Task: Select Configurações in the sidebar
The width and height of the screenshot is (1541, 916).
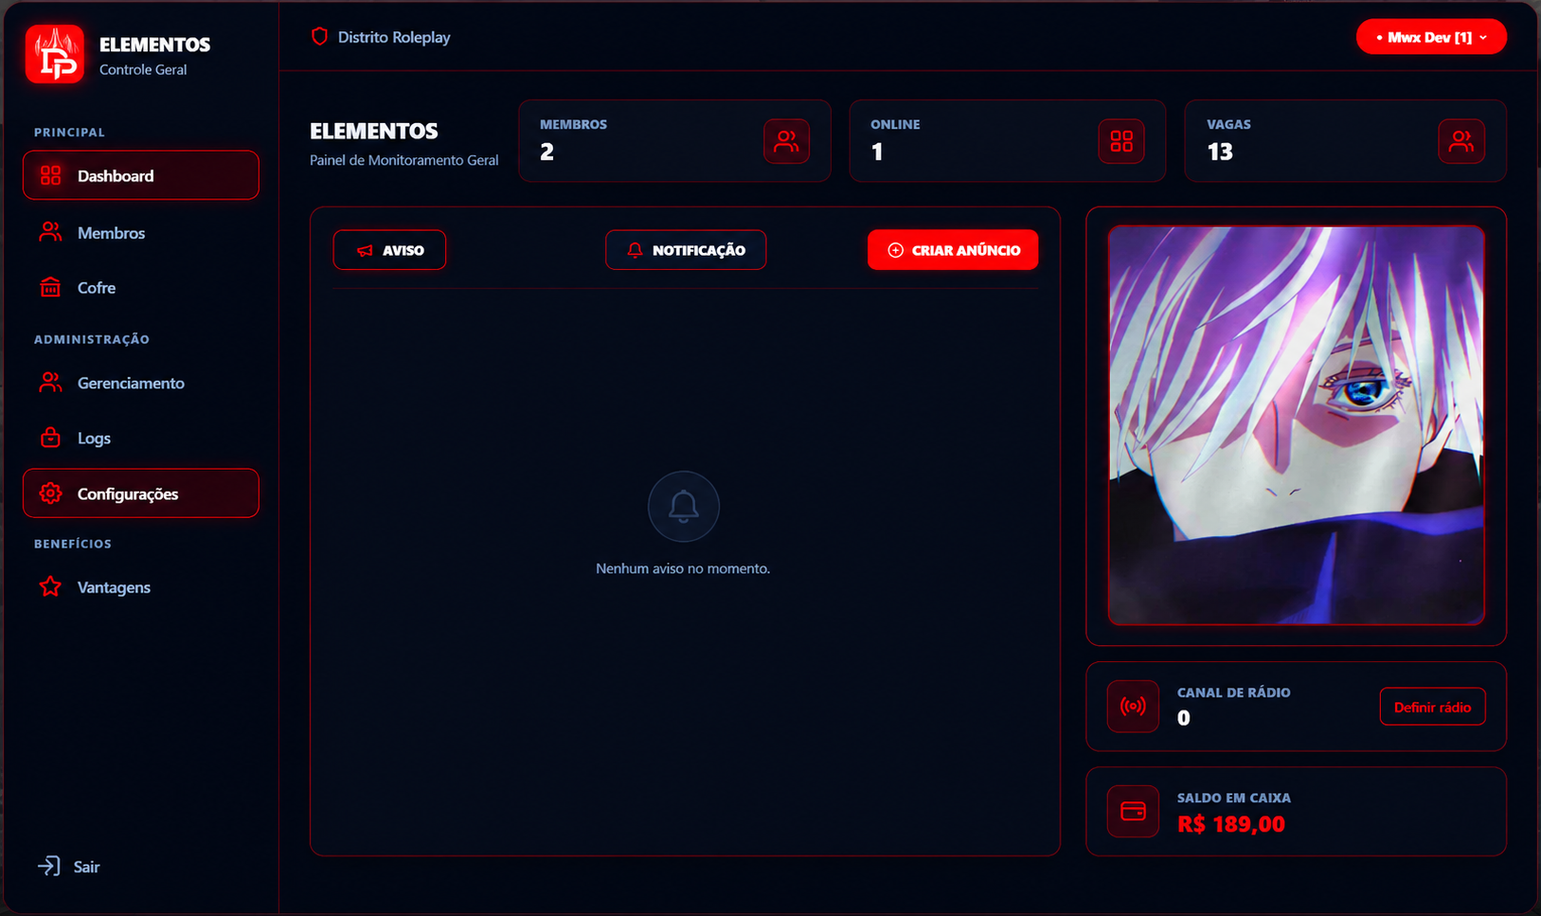Action: point(141,494)
